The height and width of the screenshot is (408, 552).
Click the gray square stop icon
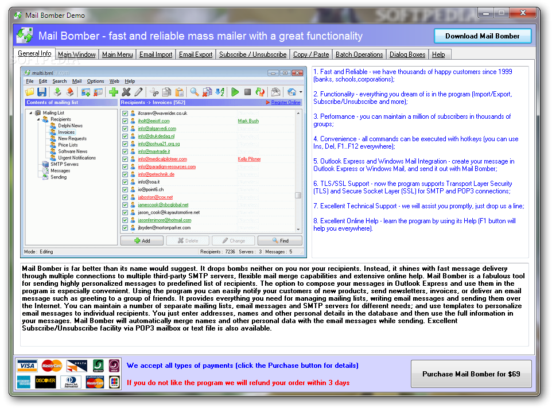click(247, 92)
